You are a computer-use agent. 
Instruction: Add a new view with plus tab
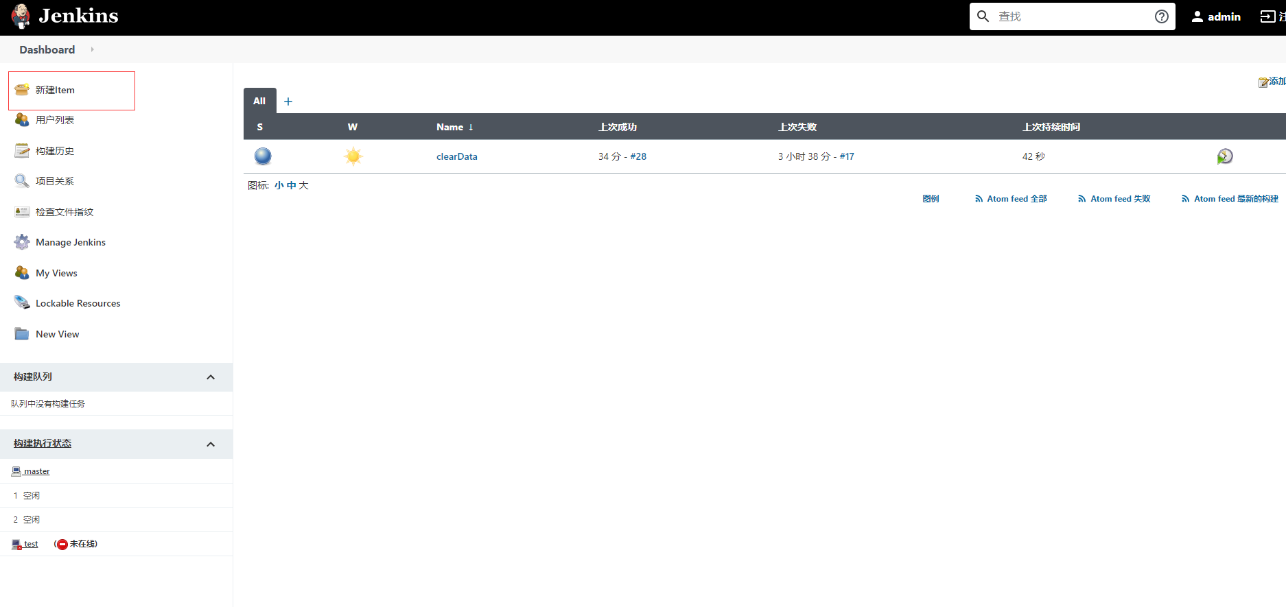tap(288, 102)
